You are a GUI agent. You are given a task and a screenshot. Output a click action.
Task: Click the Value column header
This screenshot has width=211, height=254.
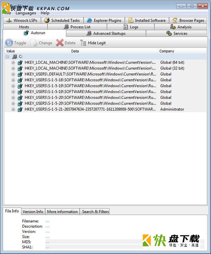click(37, 51)
